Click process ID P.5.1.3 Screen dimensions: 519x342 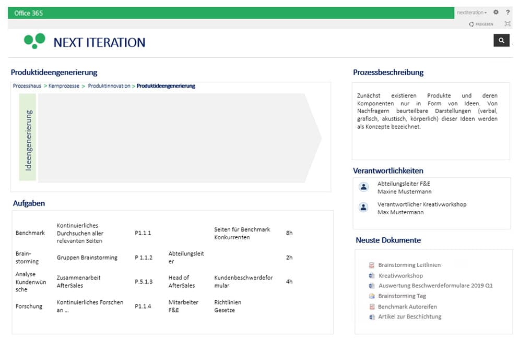pyautogui.click(x=144, y=282)
